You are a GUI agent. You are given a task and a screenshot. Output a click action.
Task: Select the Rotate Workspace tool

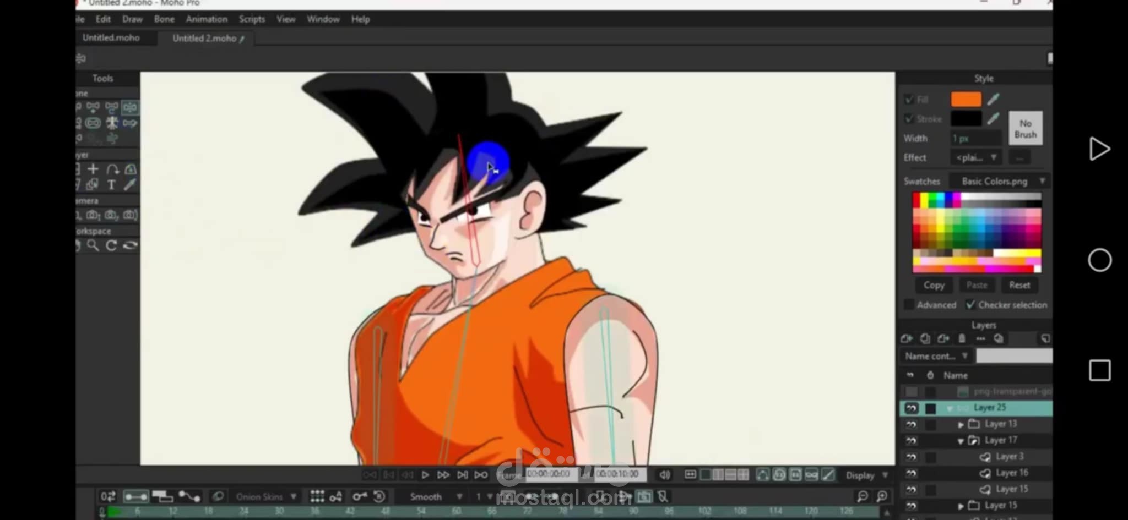click(x=111, y=245)
